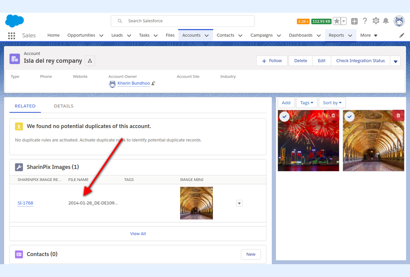Click the global actions plus icon
Viewport: 410px width, 277px height.
click(x=354, y=21)
